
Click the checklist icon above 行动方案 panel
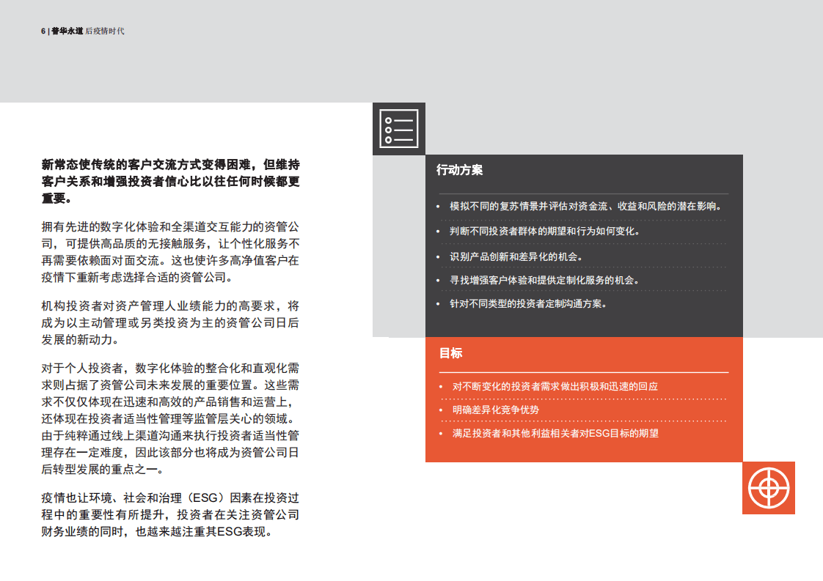(x=399, y=127)
